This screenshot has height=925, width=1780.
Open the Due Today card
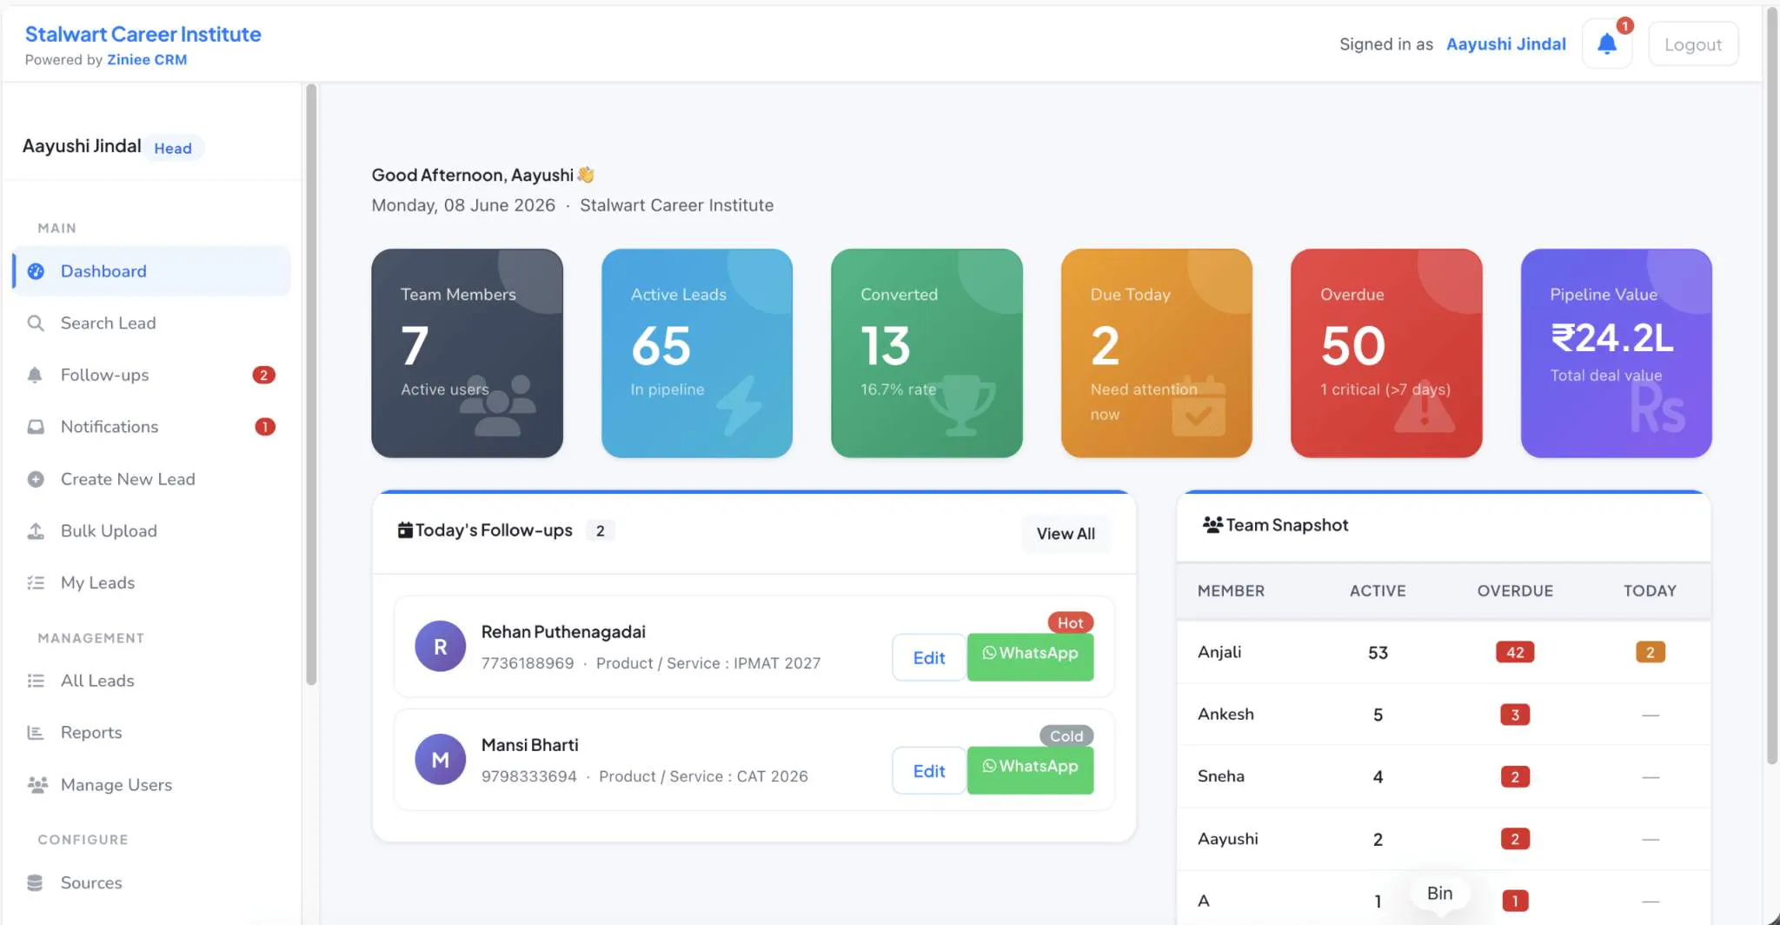pos(1156,353)
